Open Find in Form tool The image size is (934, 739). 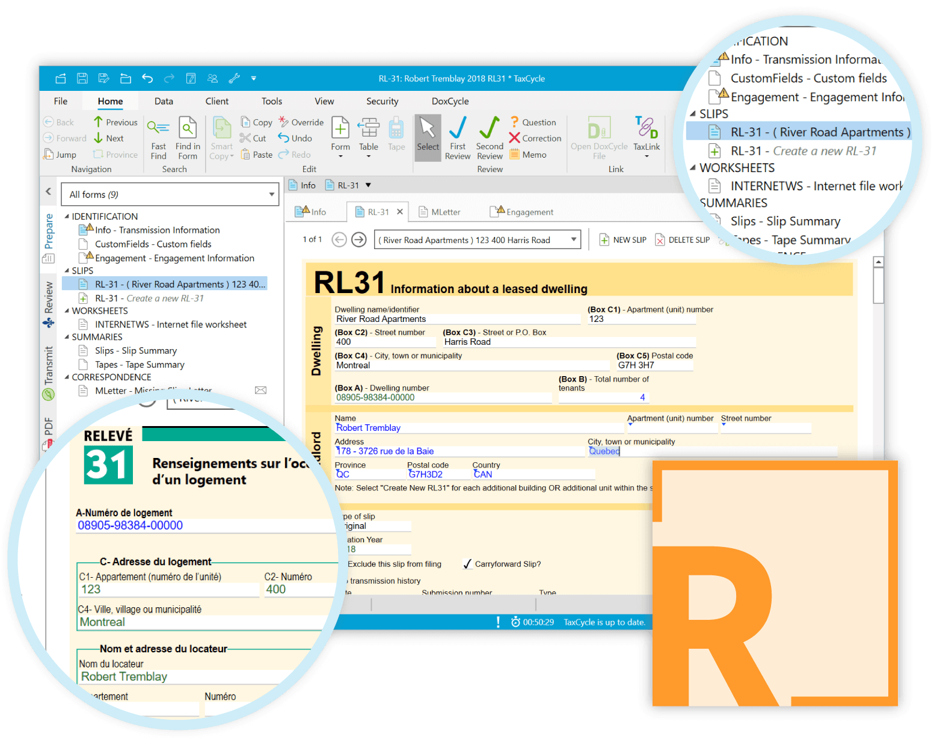(188, 140)
